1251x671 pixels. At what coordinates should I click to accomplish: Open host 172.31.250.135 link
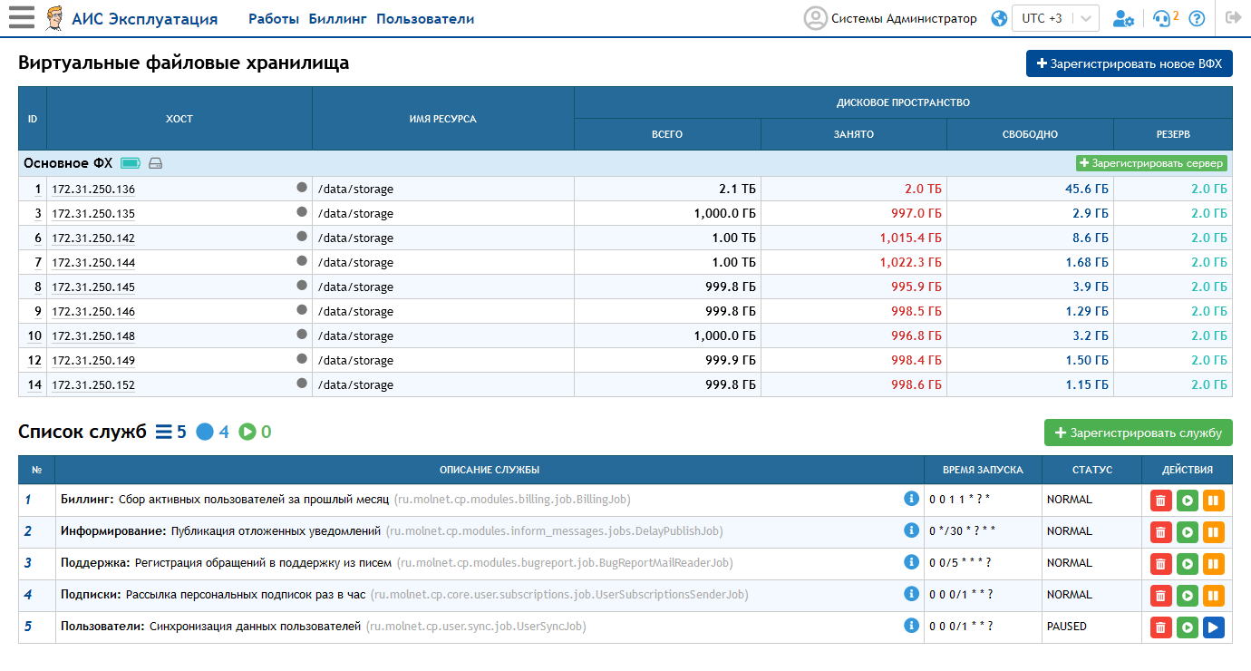93,214
